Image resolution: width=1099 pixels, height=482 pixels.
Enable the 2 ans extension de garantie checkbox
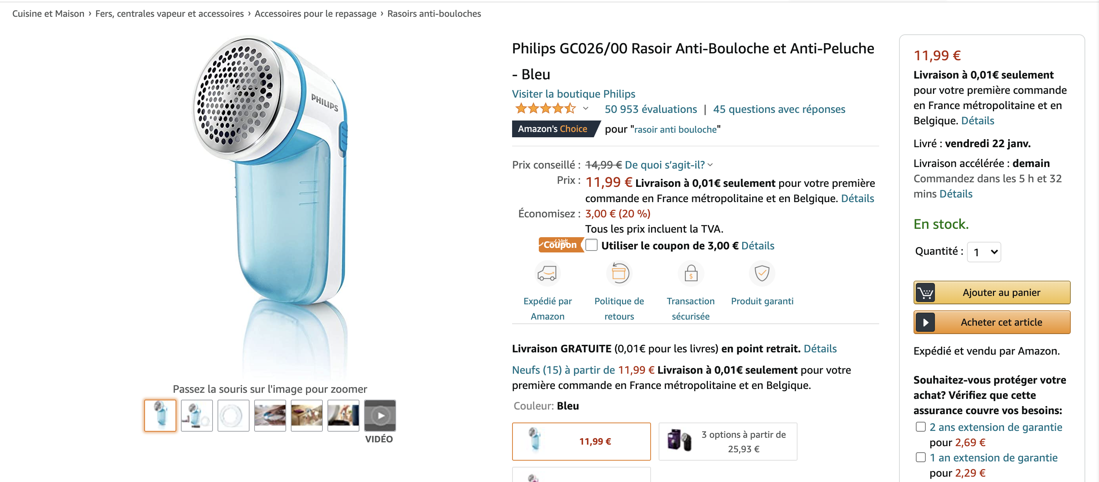[x=921, y=427]
